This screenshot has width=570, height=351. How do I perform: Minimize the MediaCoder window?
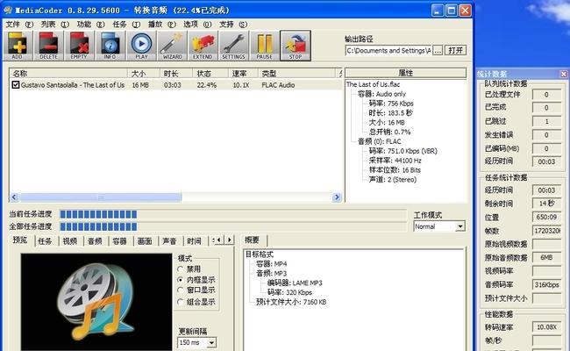click(x=438, y=11)
